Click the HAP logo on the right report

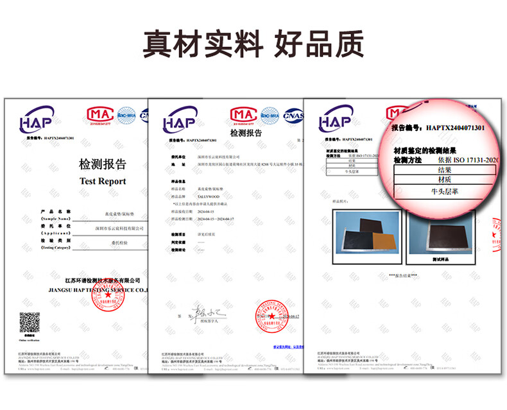pyautogui.click(x=335, y=122)
